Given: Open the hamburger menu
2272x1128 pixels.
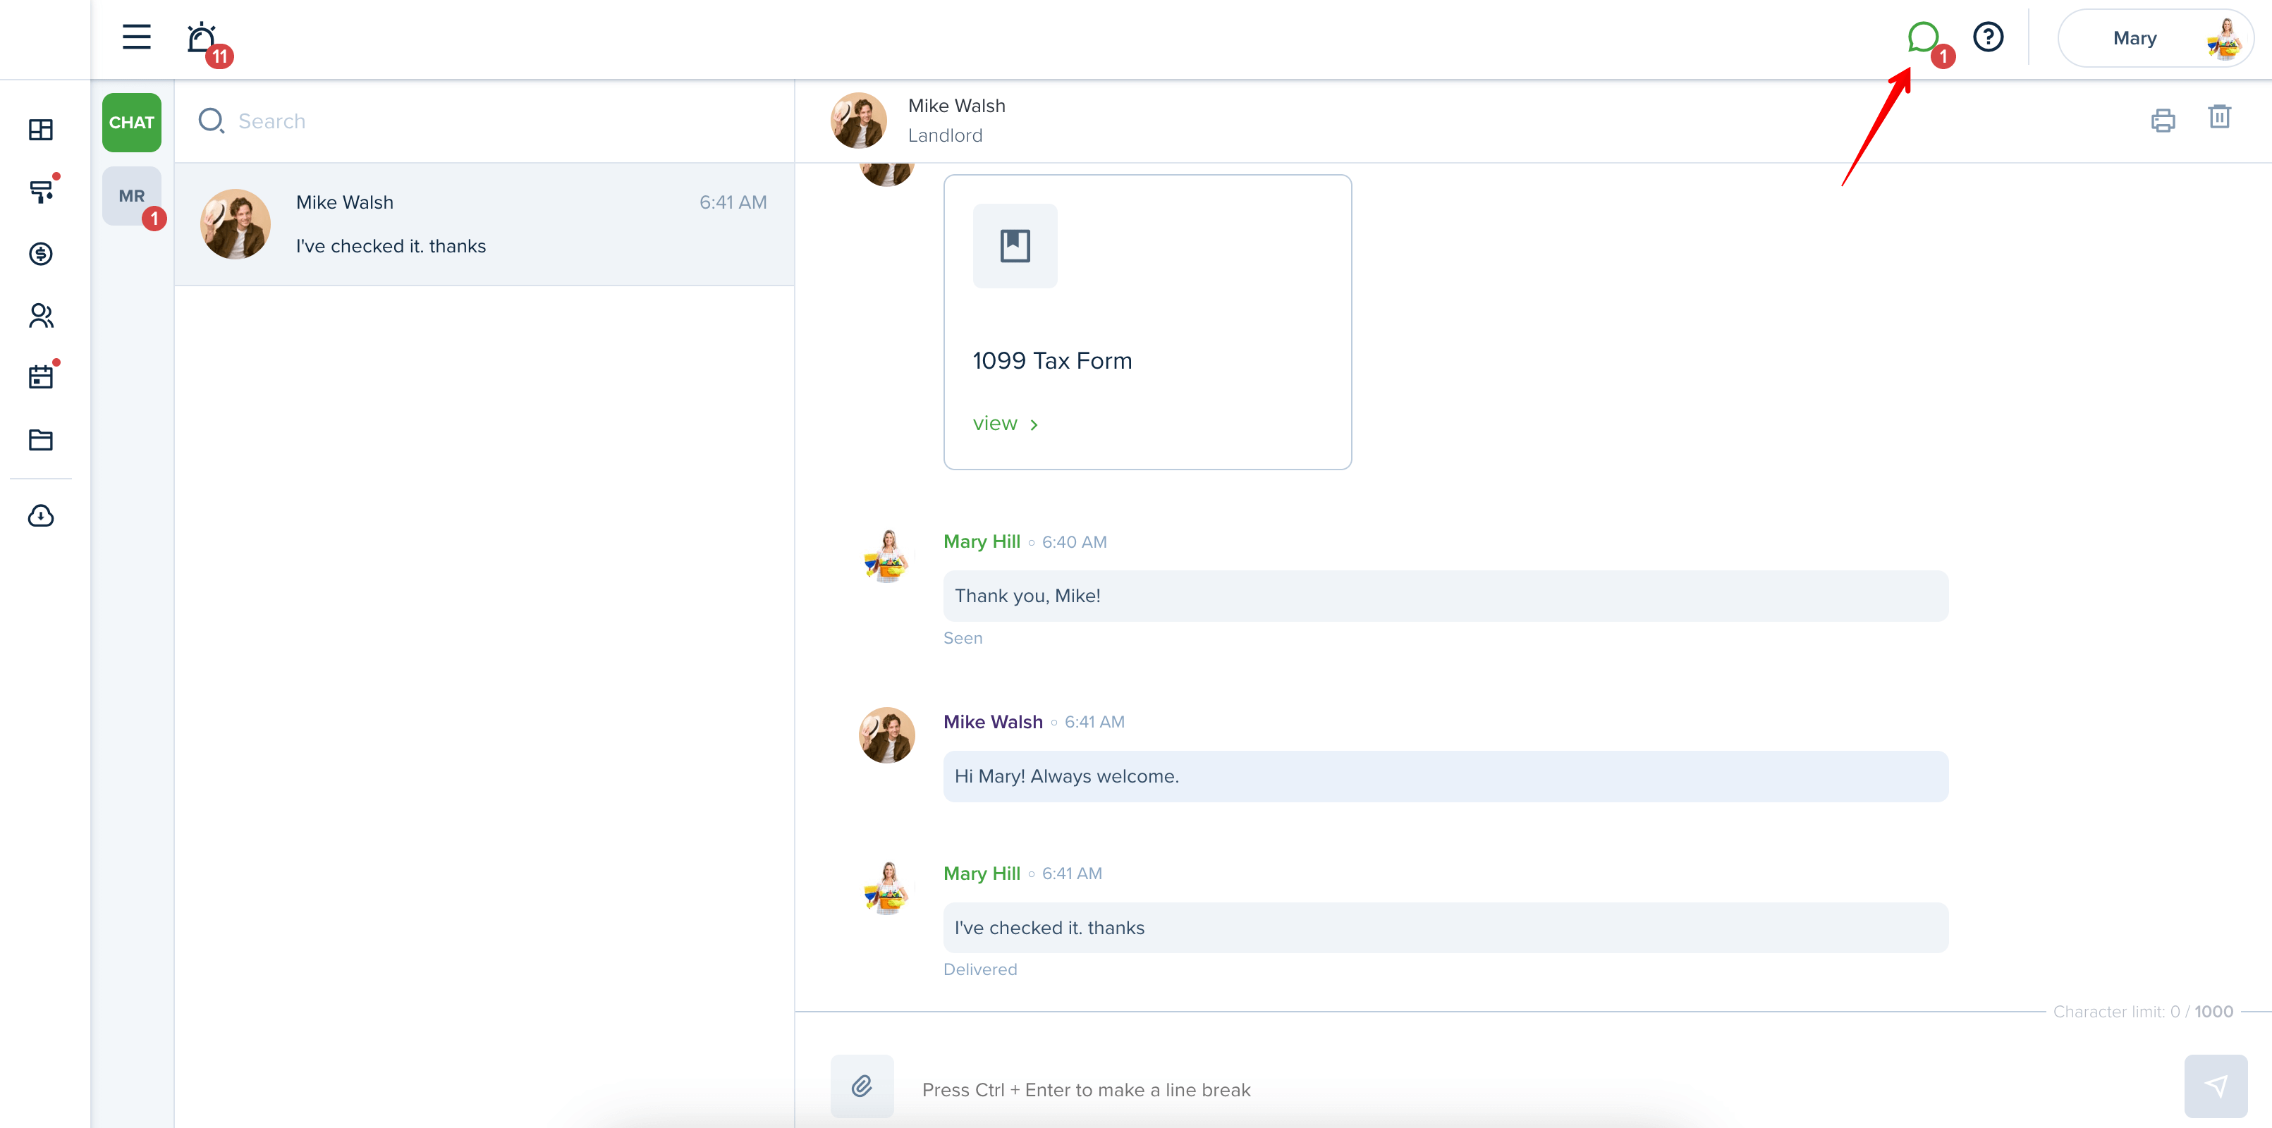Looking at the screenshot, I should pyautogui.click(x=136, y=37).
